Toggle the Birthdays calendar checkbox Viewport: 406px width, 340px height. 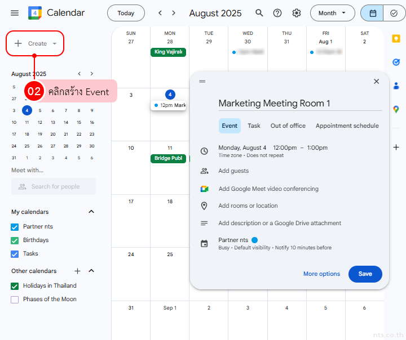(x=15, y=240)
